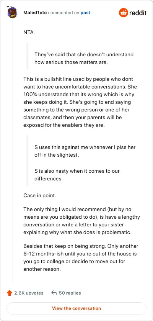Click the paragraph starting "Besides that keep on being strong"
Viewport: 153px width, 321px height.
point(81,257)
